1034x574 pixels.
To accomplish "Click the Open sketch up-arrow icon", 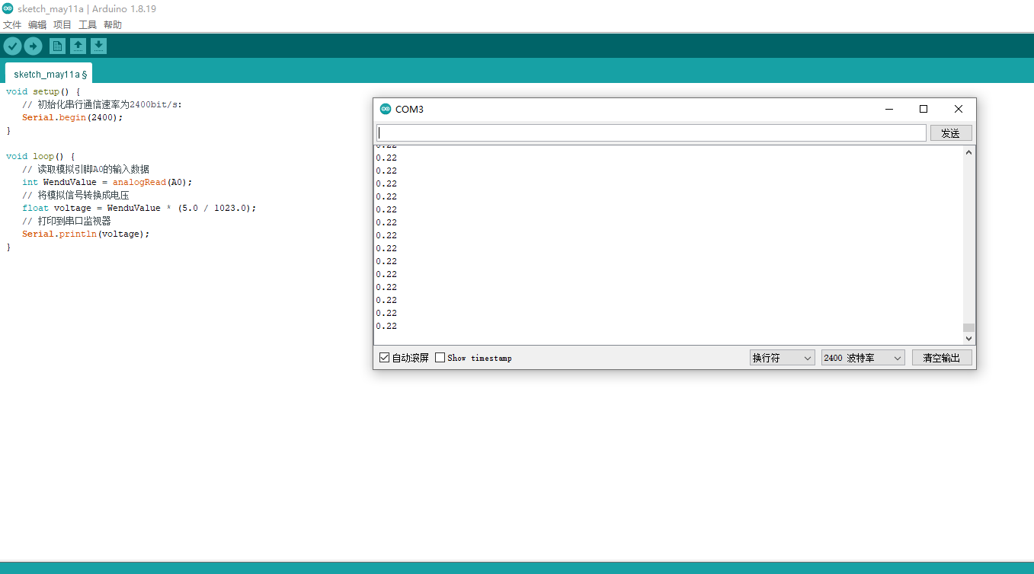I will pos(78,46).
